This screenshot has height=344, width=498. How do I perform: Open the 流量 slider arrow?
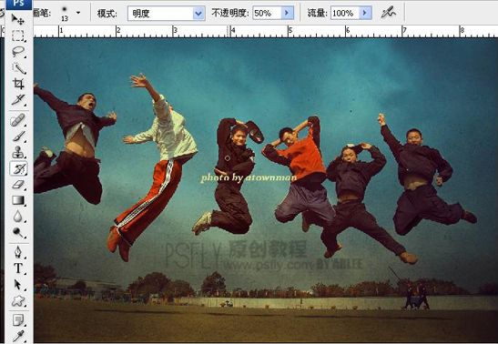365,13
